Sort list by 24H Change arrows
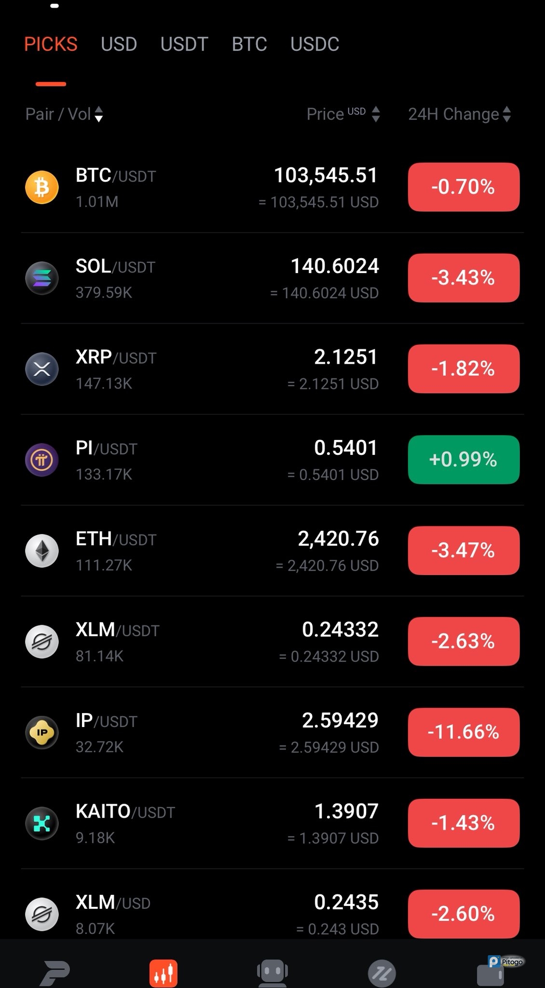The height and width of the screenshot is (988, 545). (506, 114)
